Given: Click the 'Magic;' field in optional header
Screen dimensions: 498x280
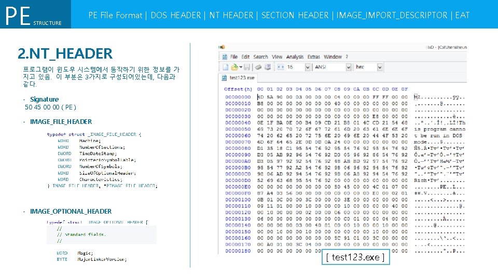Looking at the screenshot, I should click(85, 253).
